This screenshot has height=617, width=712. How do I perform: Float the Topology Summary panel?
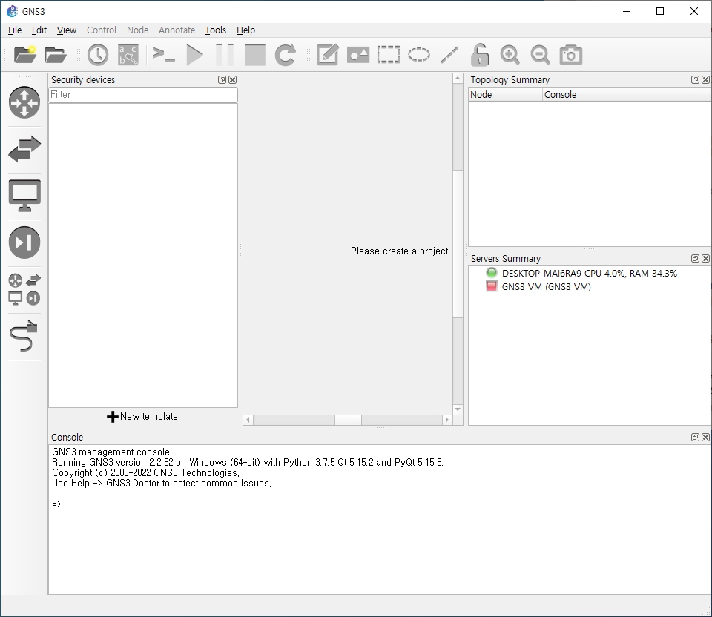[x=695, y=80]
